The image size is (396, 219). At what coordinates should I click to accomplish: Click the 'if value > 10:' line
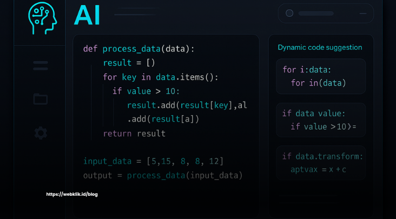point(146,91)
